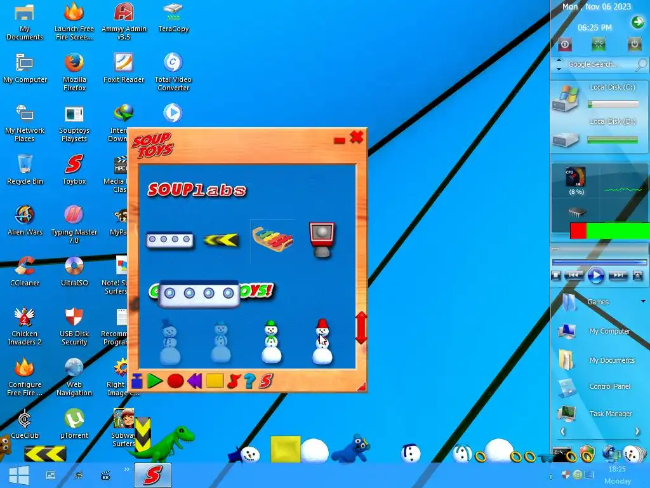
Task: Click the taskbar clock 18:25
Action: click(617, 469)
